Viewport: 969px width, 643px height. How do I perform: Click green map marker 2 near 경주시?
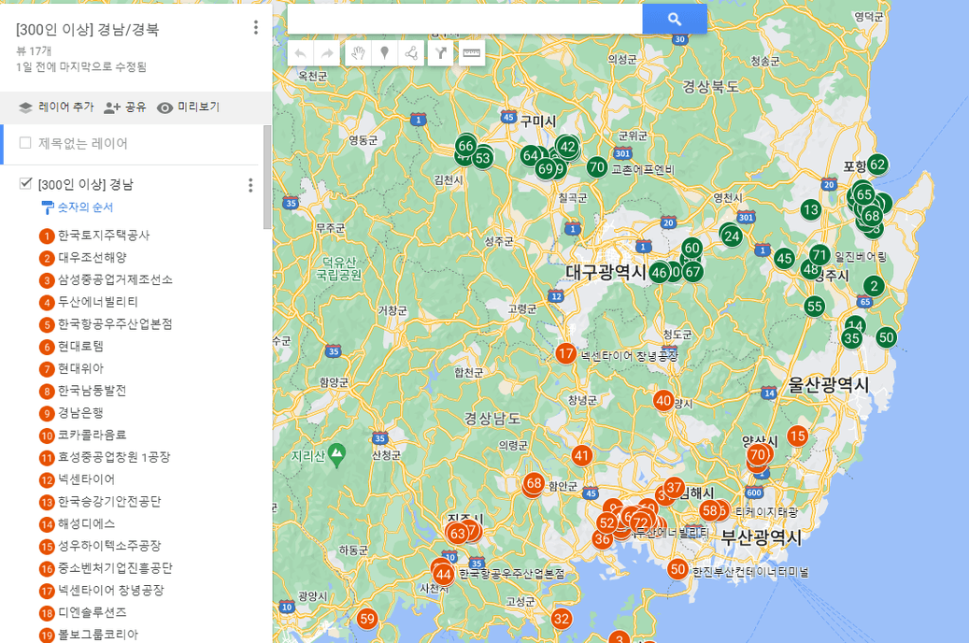click(874, 286)
